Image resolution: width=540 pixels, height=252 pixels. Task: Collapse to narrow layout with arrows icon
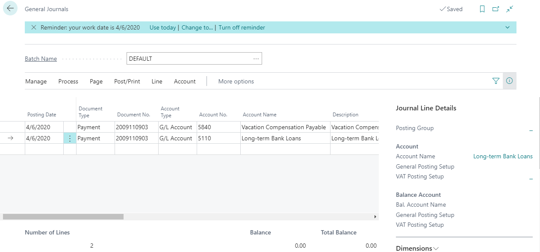pos(509,9)
